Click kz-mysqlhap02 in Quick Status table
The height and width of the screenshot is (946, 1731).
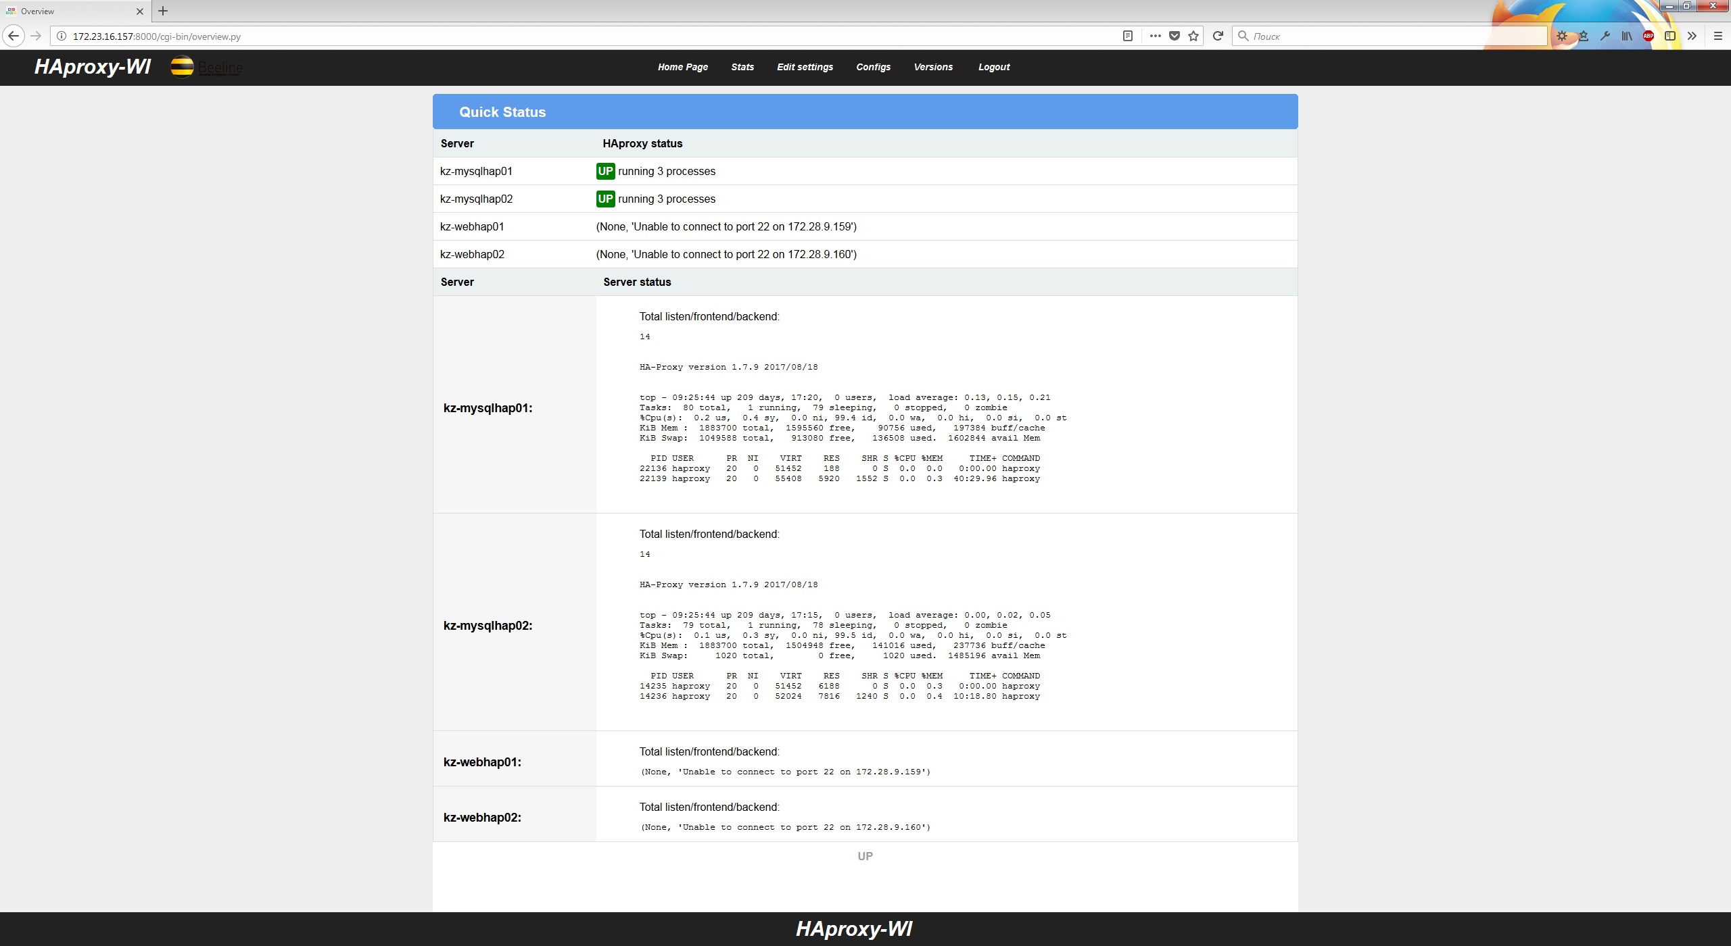pyautogui.click(x=476, y=199)
